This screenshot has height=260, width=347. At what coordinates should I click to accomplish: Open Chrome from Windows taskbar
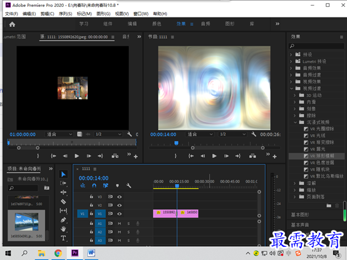tap(58, 253)
